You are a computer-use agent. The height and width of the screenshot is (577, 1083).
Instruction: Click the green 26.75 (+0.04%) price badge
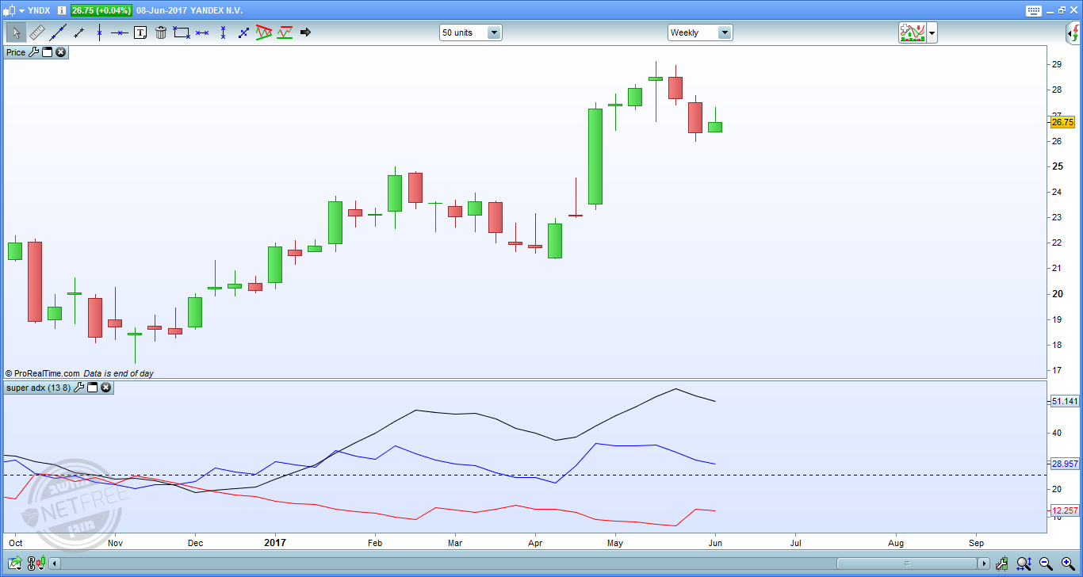(101, 10)
